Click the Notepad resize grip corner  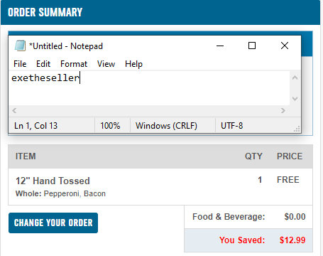pos(297,129)
